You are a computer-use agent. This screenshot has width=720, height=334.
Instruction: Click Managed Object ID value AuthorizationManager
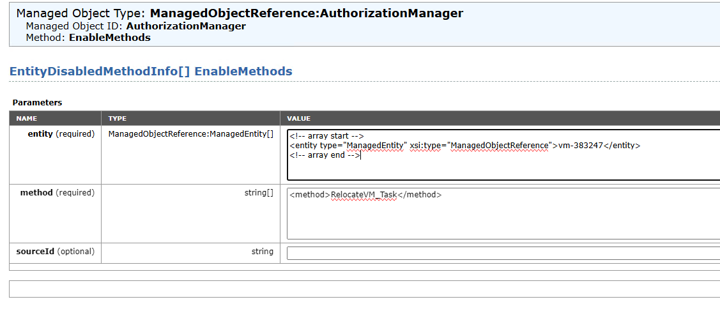[x=186, y=26]
